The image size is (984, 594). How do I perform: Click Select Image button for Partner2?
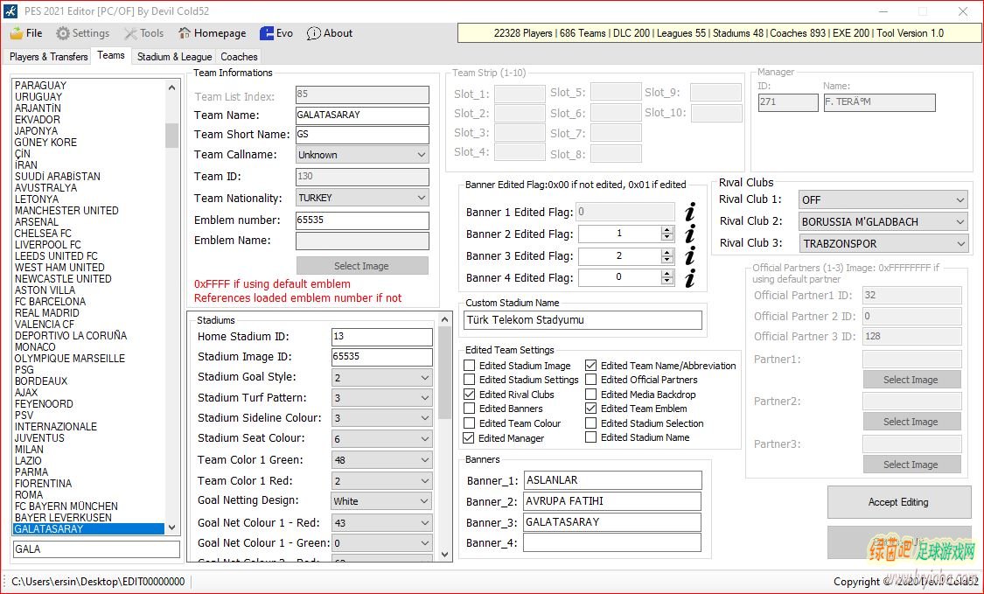[x=911, y=422]
